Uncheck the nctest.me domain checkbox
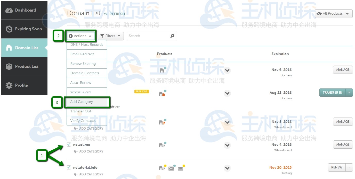This screenshot has width=355, height=179. (69, 145)
